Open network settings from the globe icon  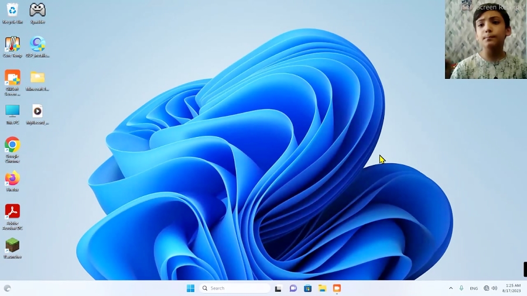coord(486,288)
